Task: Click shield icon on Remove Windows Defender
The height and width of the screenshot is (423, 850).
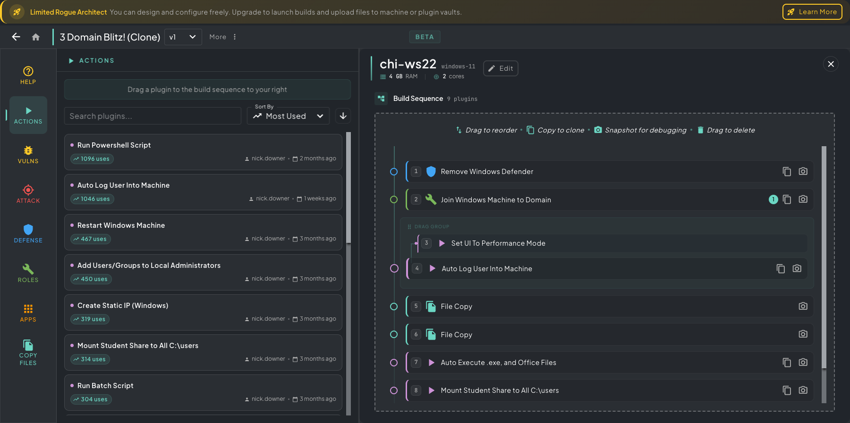Action: 431,172
